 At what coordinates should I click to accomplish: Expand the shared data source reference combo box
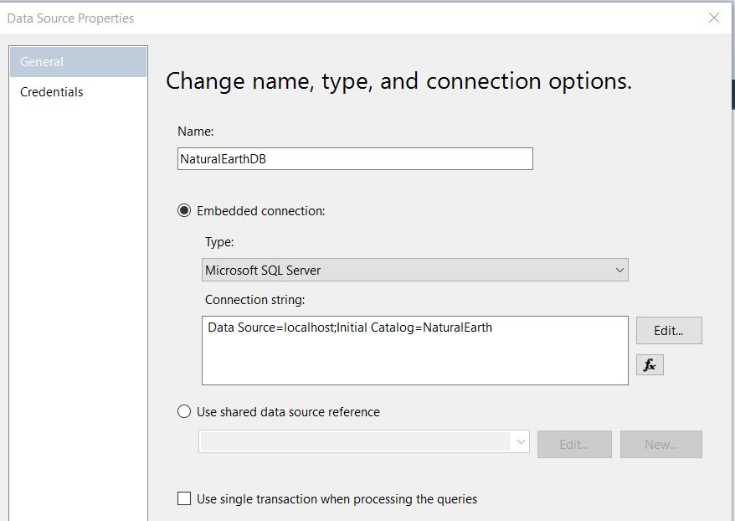click(364, 442)
